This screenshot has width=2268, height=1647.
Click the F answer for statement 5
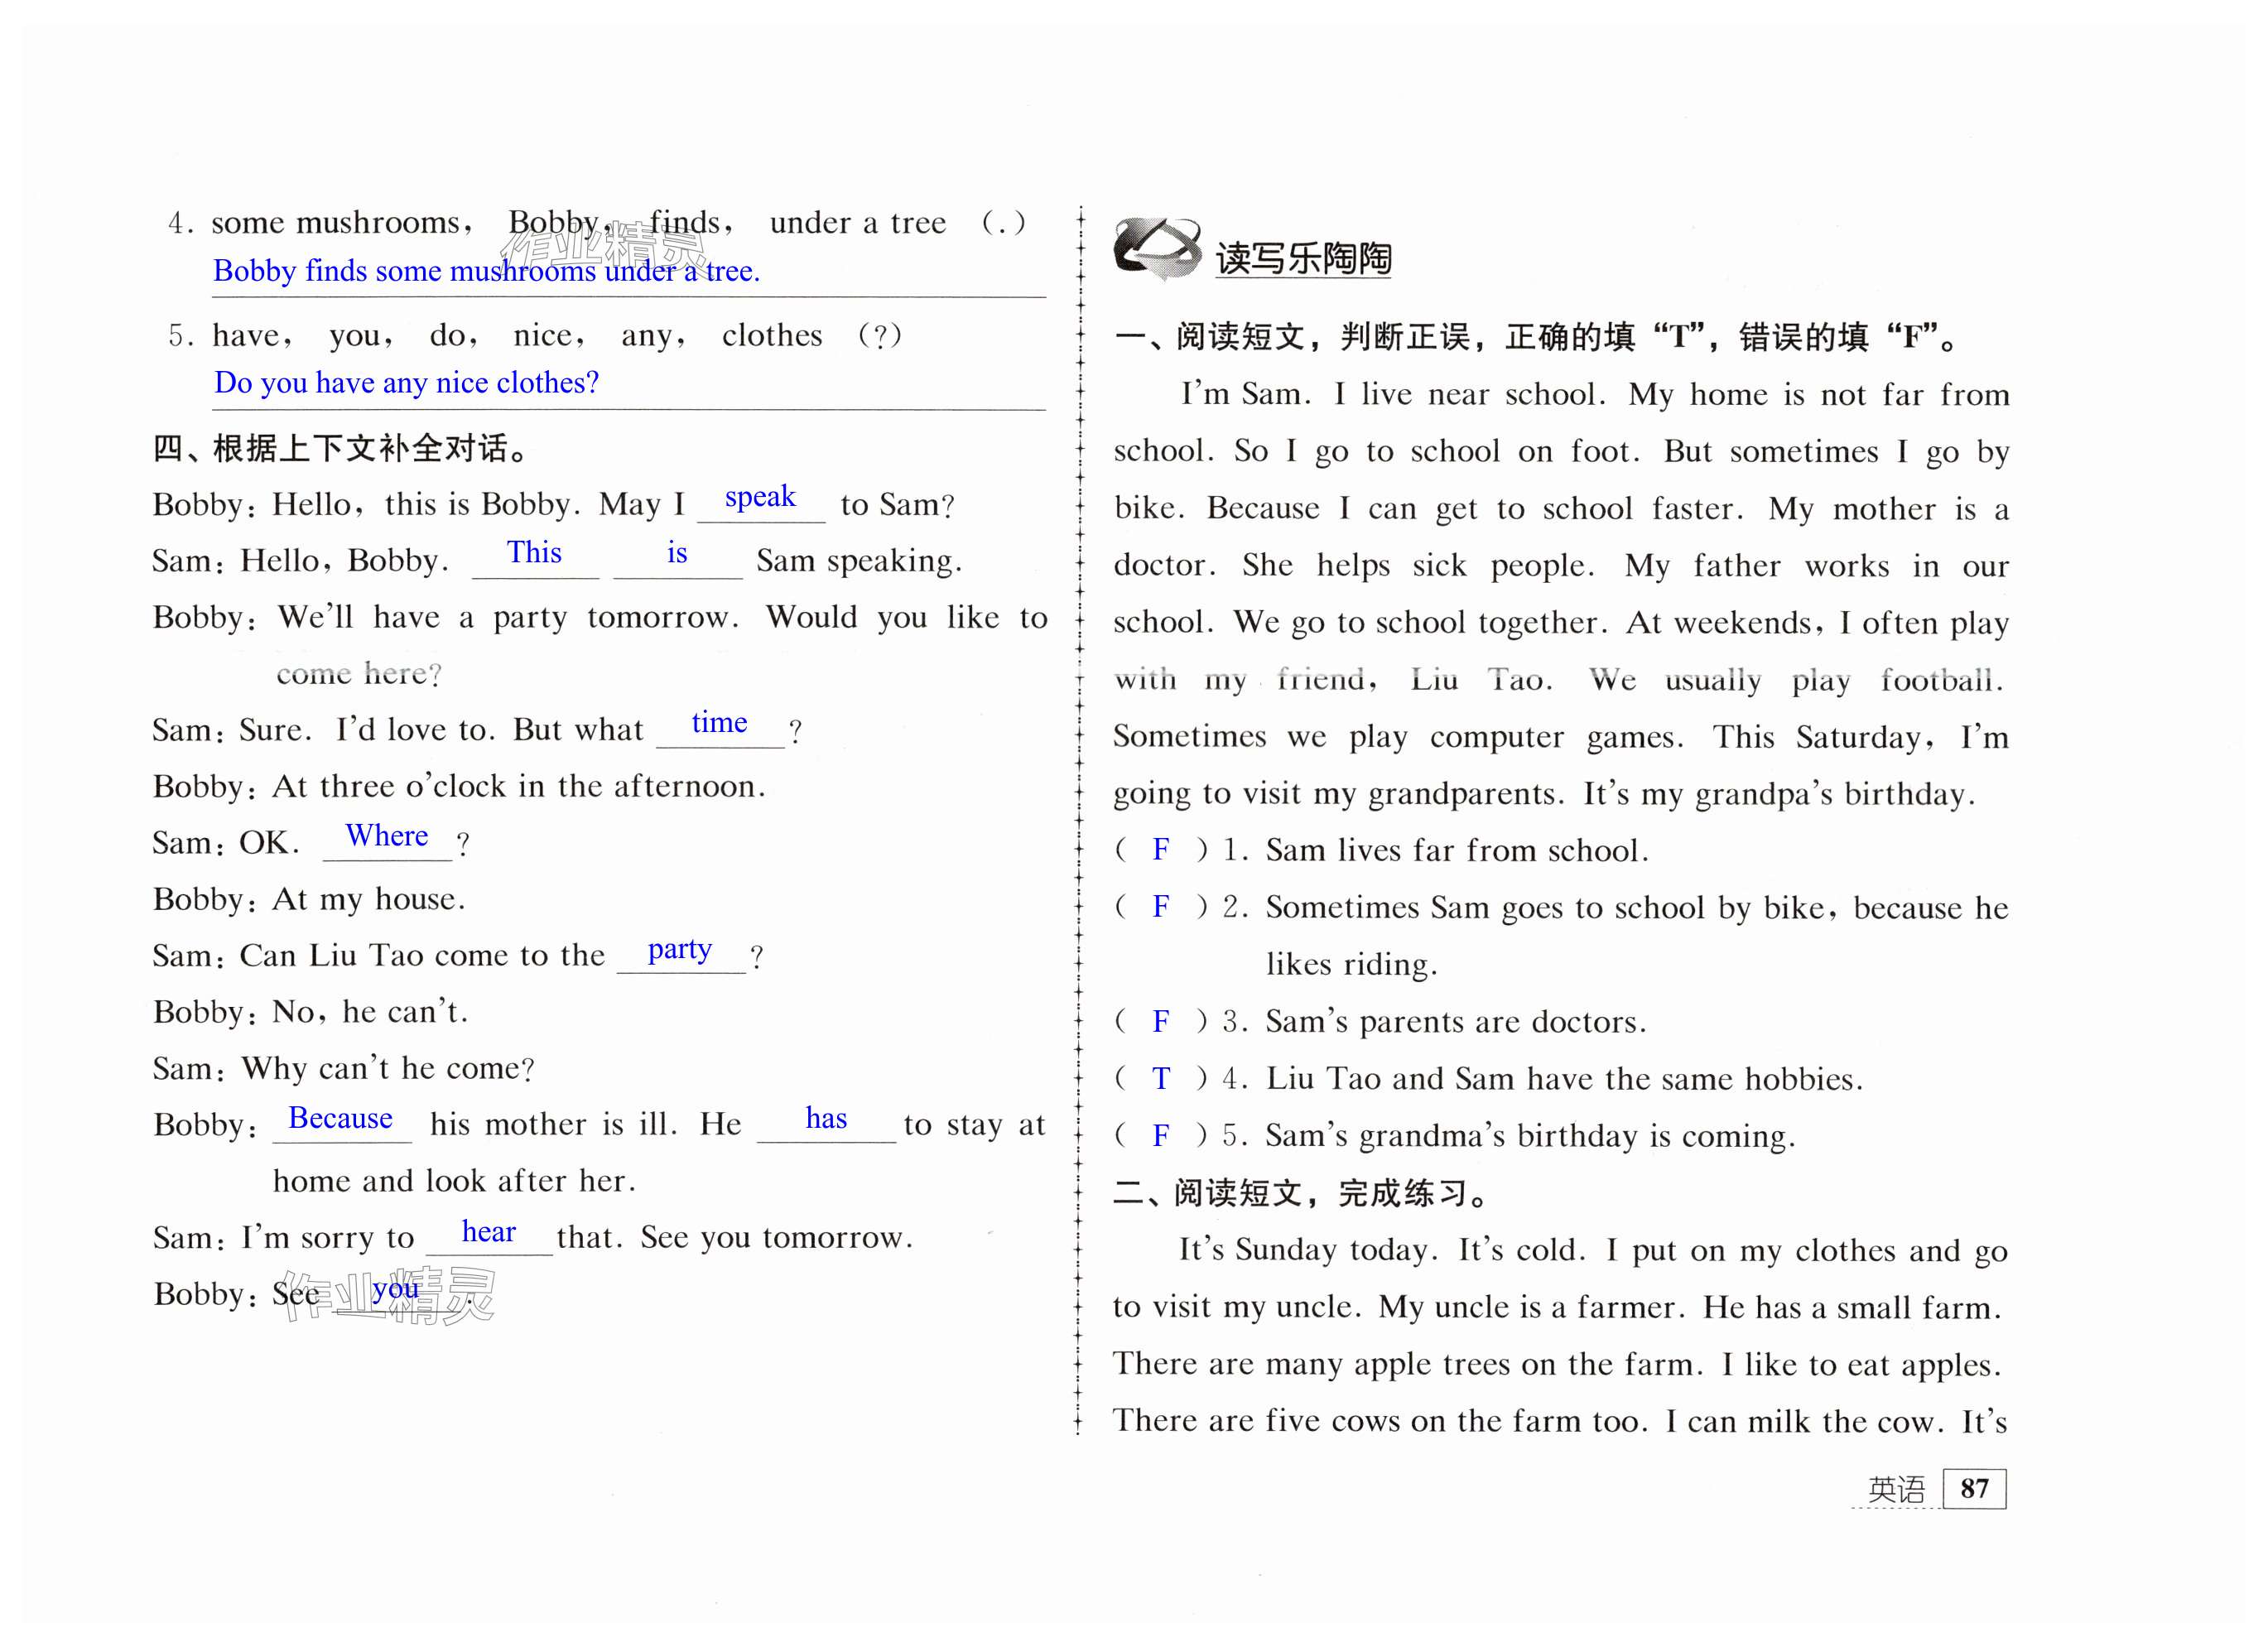(x=1160, y=1135)
